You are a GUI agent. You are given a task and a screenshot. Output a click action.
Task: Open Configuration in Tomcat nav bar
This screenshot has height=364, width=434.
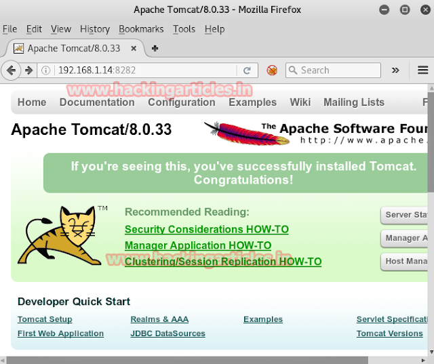pyautogui.click(x=182, y=102)
